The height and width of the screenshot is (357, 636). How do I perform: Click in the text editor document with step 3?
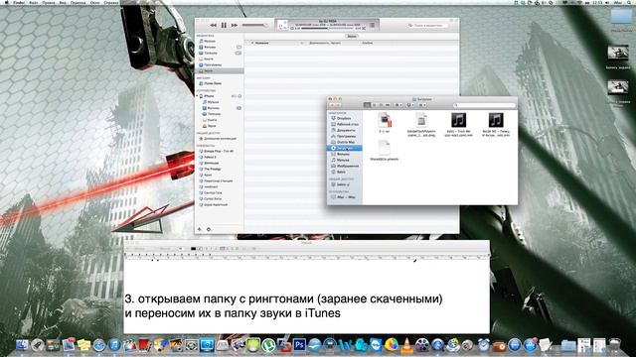(307, 297)
